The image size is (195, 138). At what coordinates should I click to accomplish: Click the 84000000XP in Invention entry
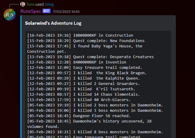77,62
